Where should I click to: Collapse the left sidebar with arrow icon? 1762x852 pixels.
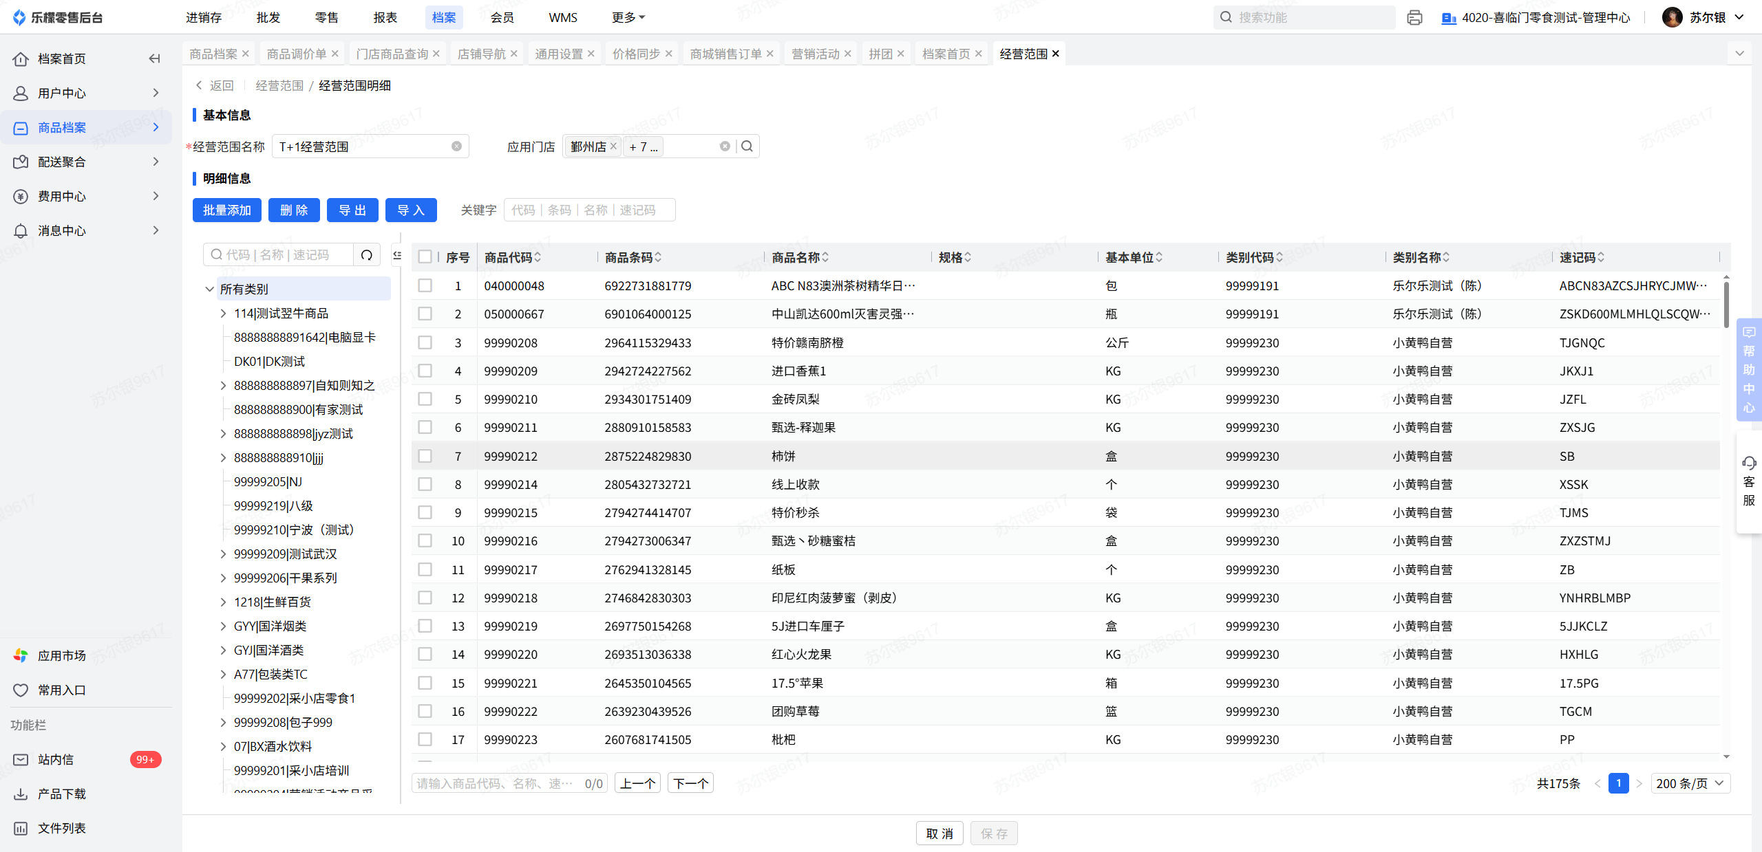(x=154, y=59)
